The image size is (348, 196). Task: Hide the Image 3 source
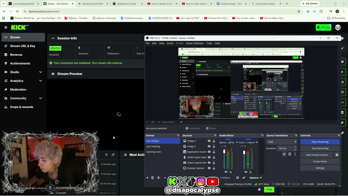pos(209,141)
